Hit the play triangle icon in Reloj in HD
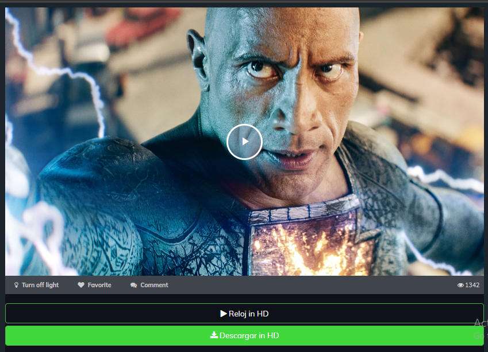The image size is (488, 352). pos(224,314)
